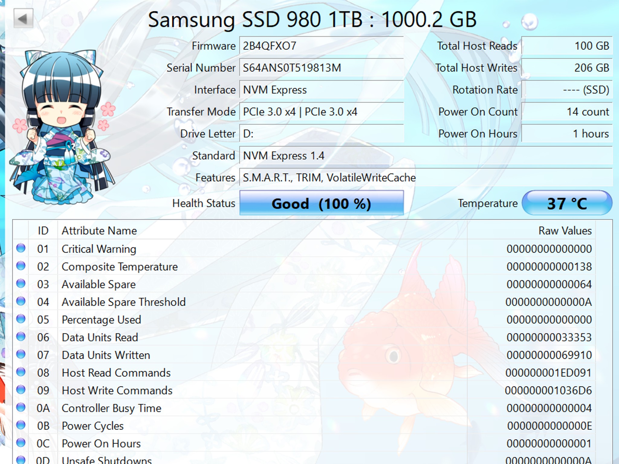Click raw value 00000000000138

click(x=549, y=266)
